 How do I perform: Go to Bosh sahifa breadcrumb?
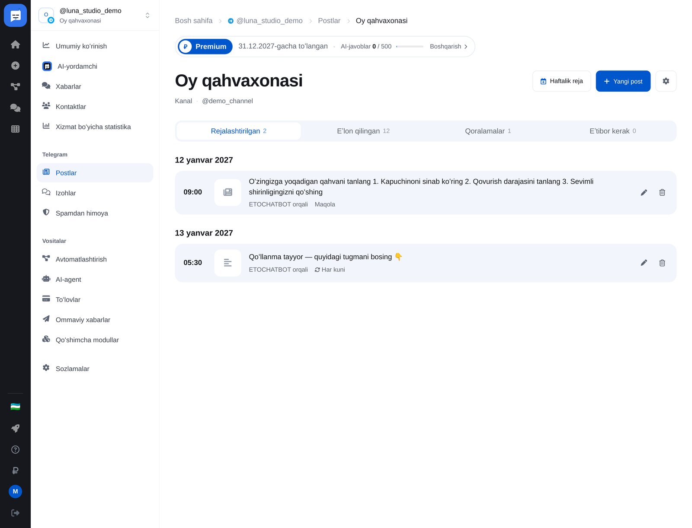tap(193, 21)
